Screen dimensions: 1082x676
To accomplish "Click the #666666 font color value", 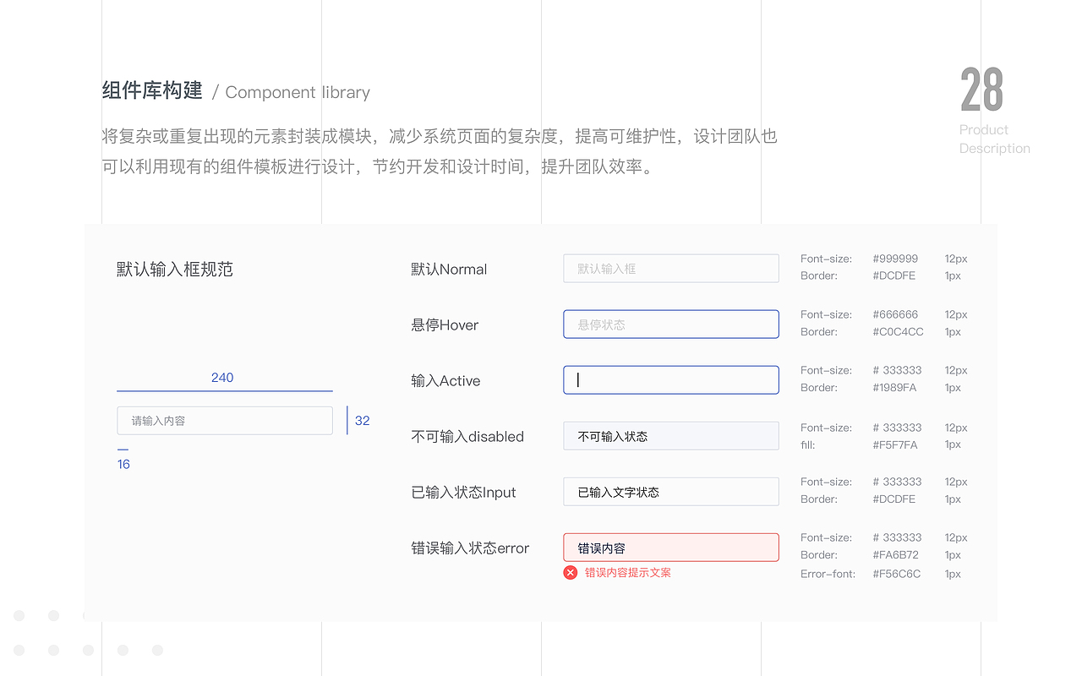I will [x=895, y=314].
